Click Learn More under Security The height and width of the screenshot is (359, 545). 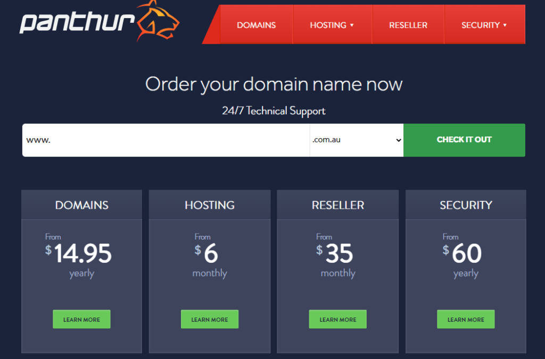(x=466, y=319)
